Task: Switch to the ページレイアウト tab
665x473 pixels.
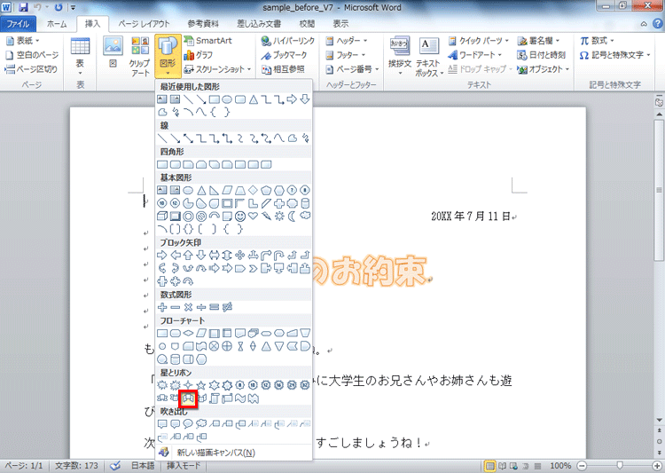Action: [x=144, y=24]
